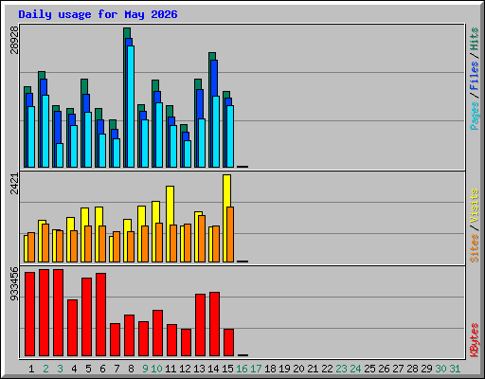Viewport: 485px width, 379px height.
Task: Click day 25 on the x-axis
Action: pos(369,369)
